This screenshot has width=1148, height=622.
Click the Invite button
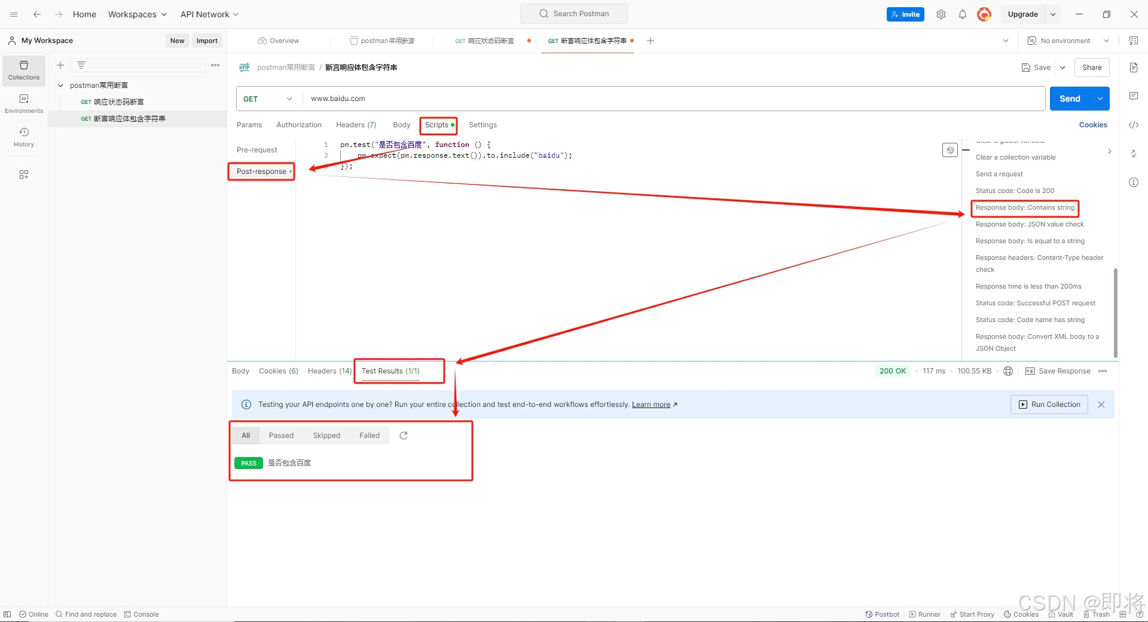[x=905, y=14]
